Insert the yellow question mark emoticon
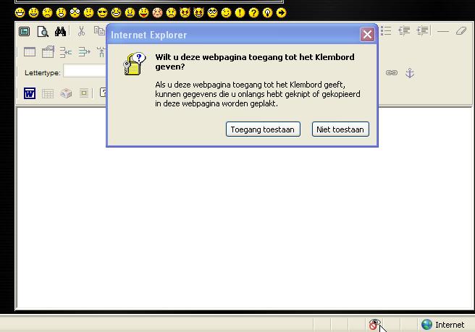The image size is (475, 332). click(x=254, y=13)
